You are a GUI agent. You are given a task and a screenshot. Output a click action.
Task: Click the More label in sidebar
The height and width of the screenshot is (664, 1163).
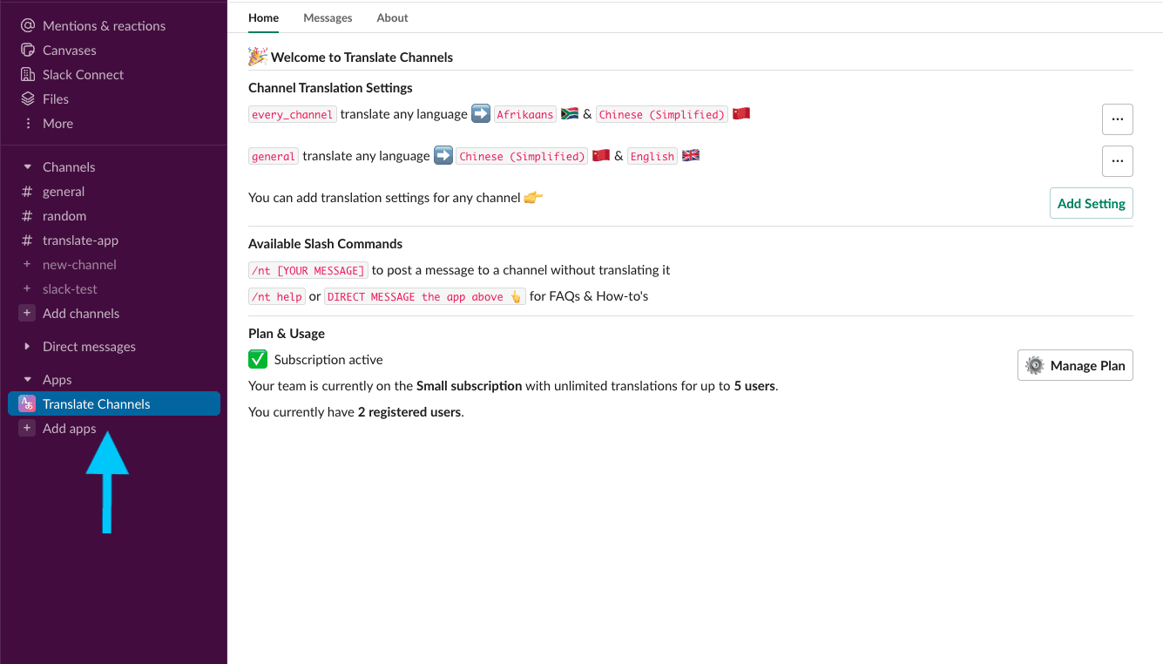click(57, 124)
